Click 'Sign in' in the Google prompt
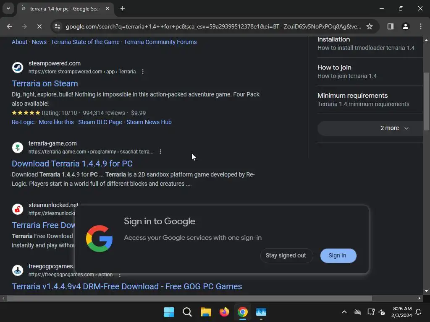The width and height of the screenshot is (430, 322). 338,255
